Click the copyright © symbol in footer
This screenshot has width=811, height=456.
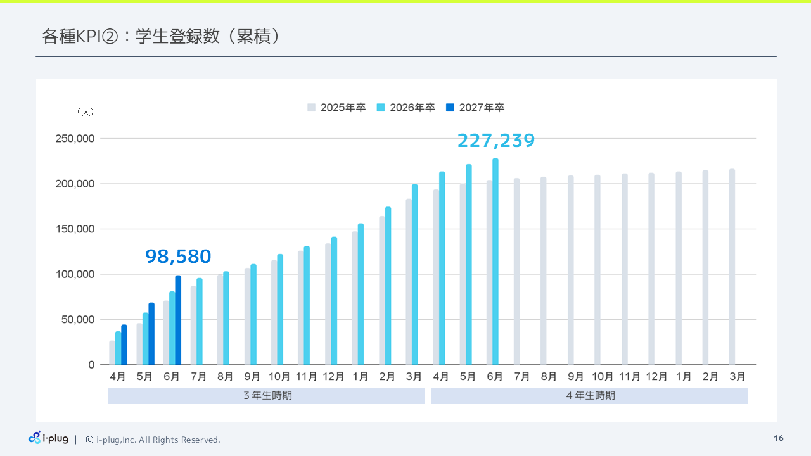[89, 440]
